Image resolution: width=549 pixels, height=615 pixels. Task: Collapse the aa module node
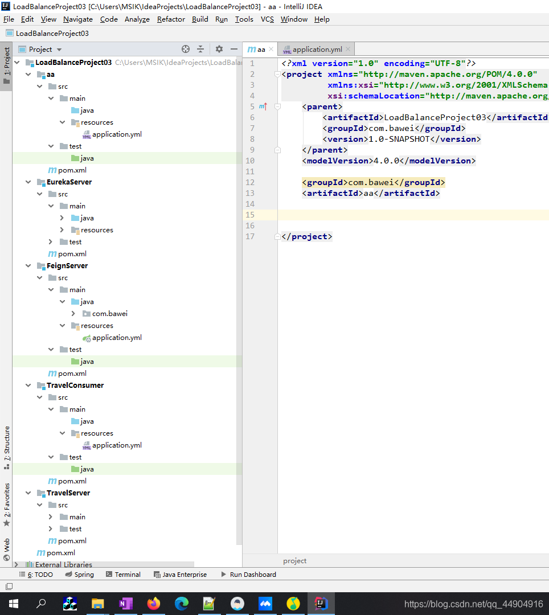(28, 74)
